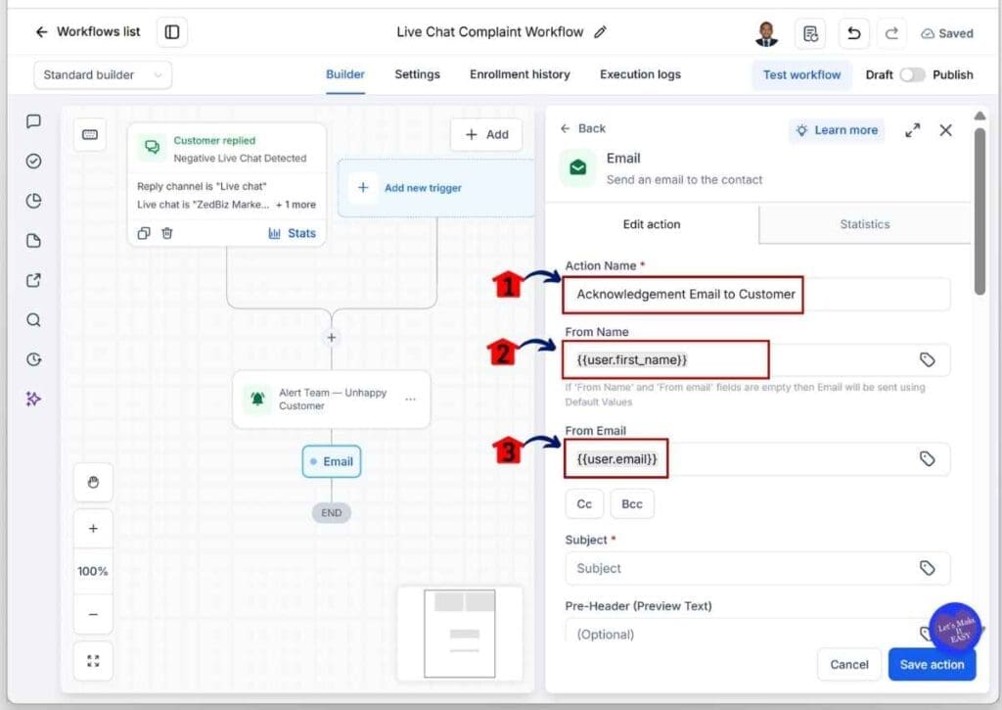Open user profile avatar
The width and height of the screenshot is (1002, 710).
[x=766, y=33]
